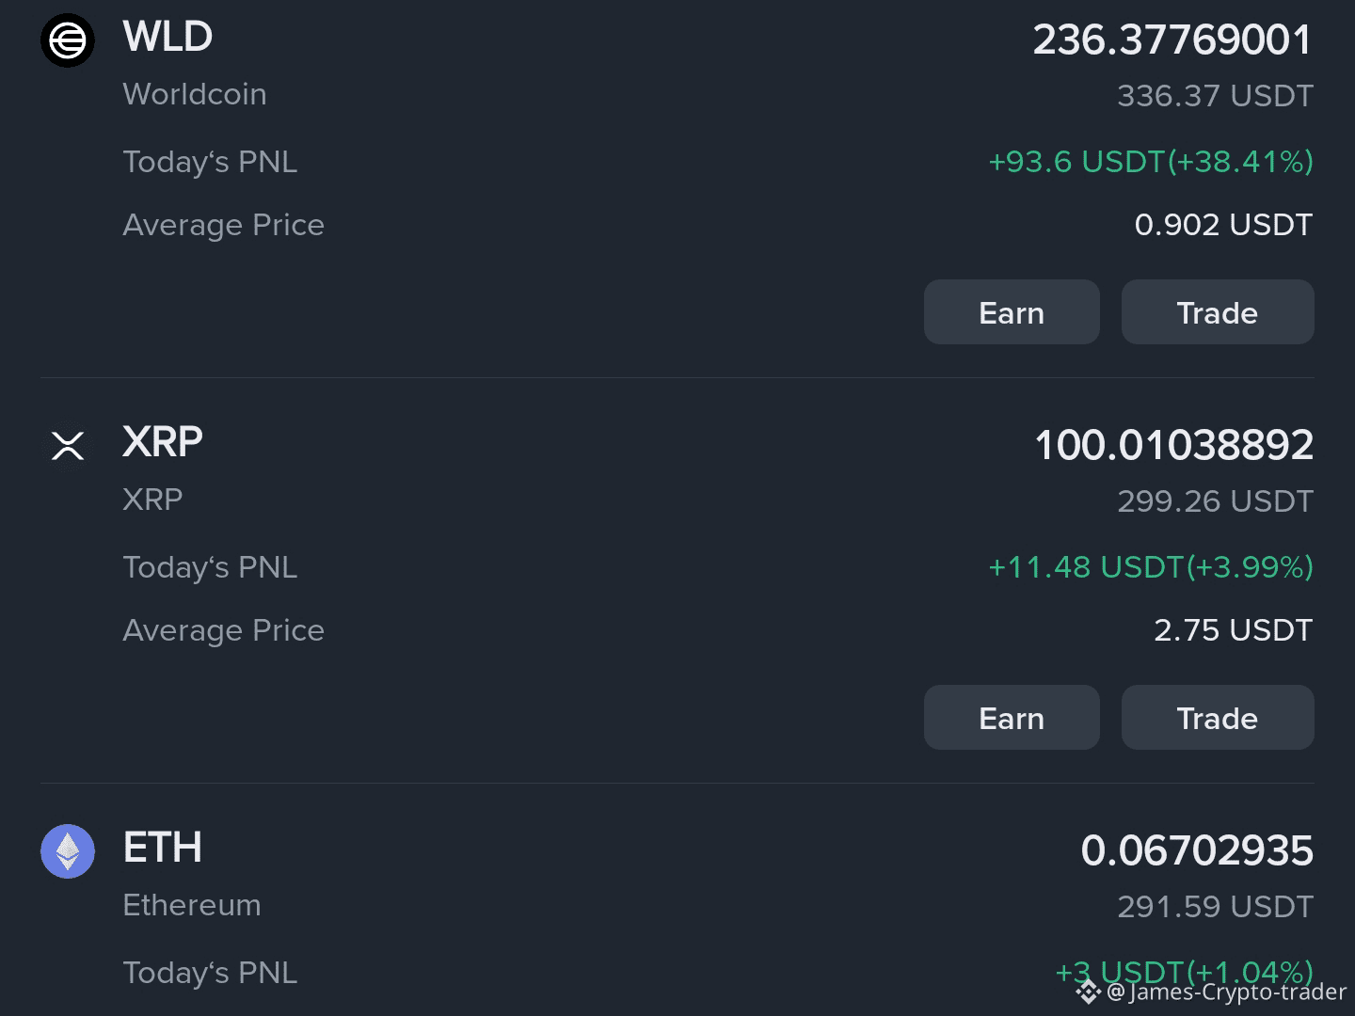This screenshot has width=1355, height=1016.
Task: Click XRP Average Price 2.75 USDT
Action: tap(1234, 630)
